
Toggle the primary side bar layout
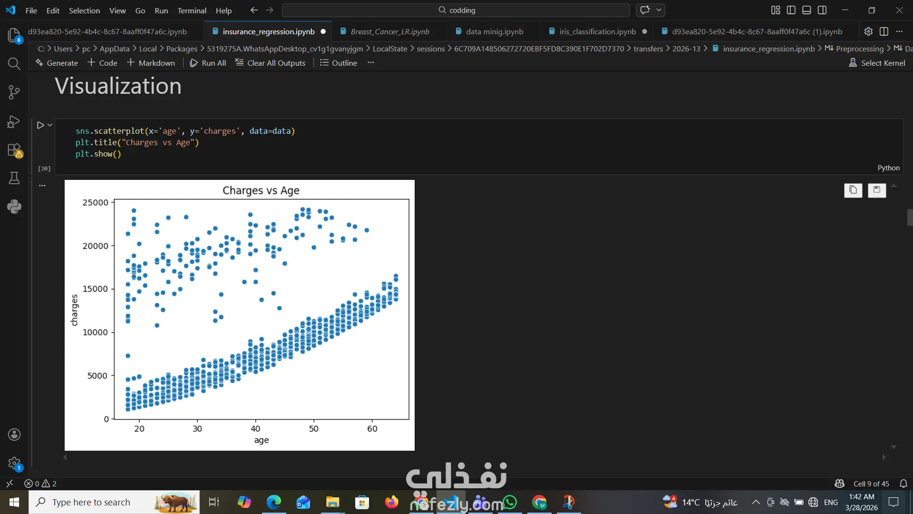(x=791, y=10)
